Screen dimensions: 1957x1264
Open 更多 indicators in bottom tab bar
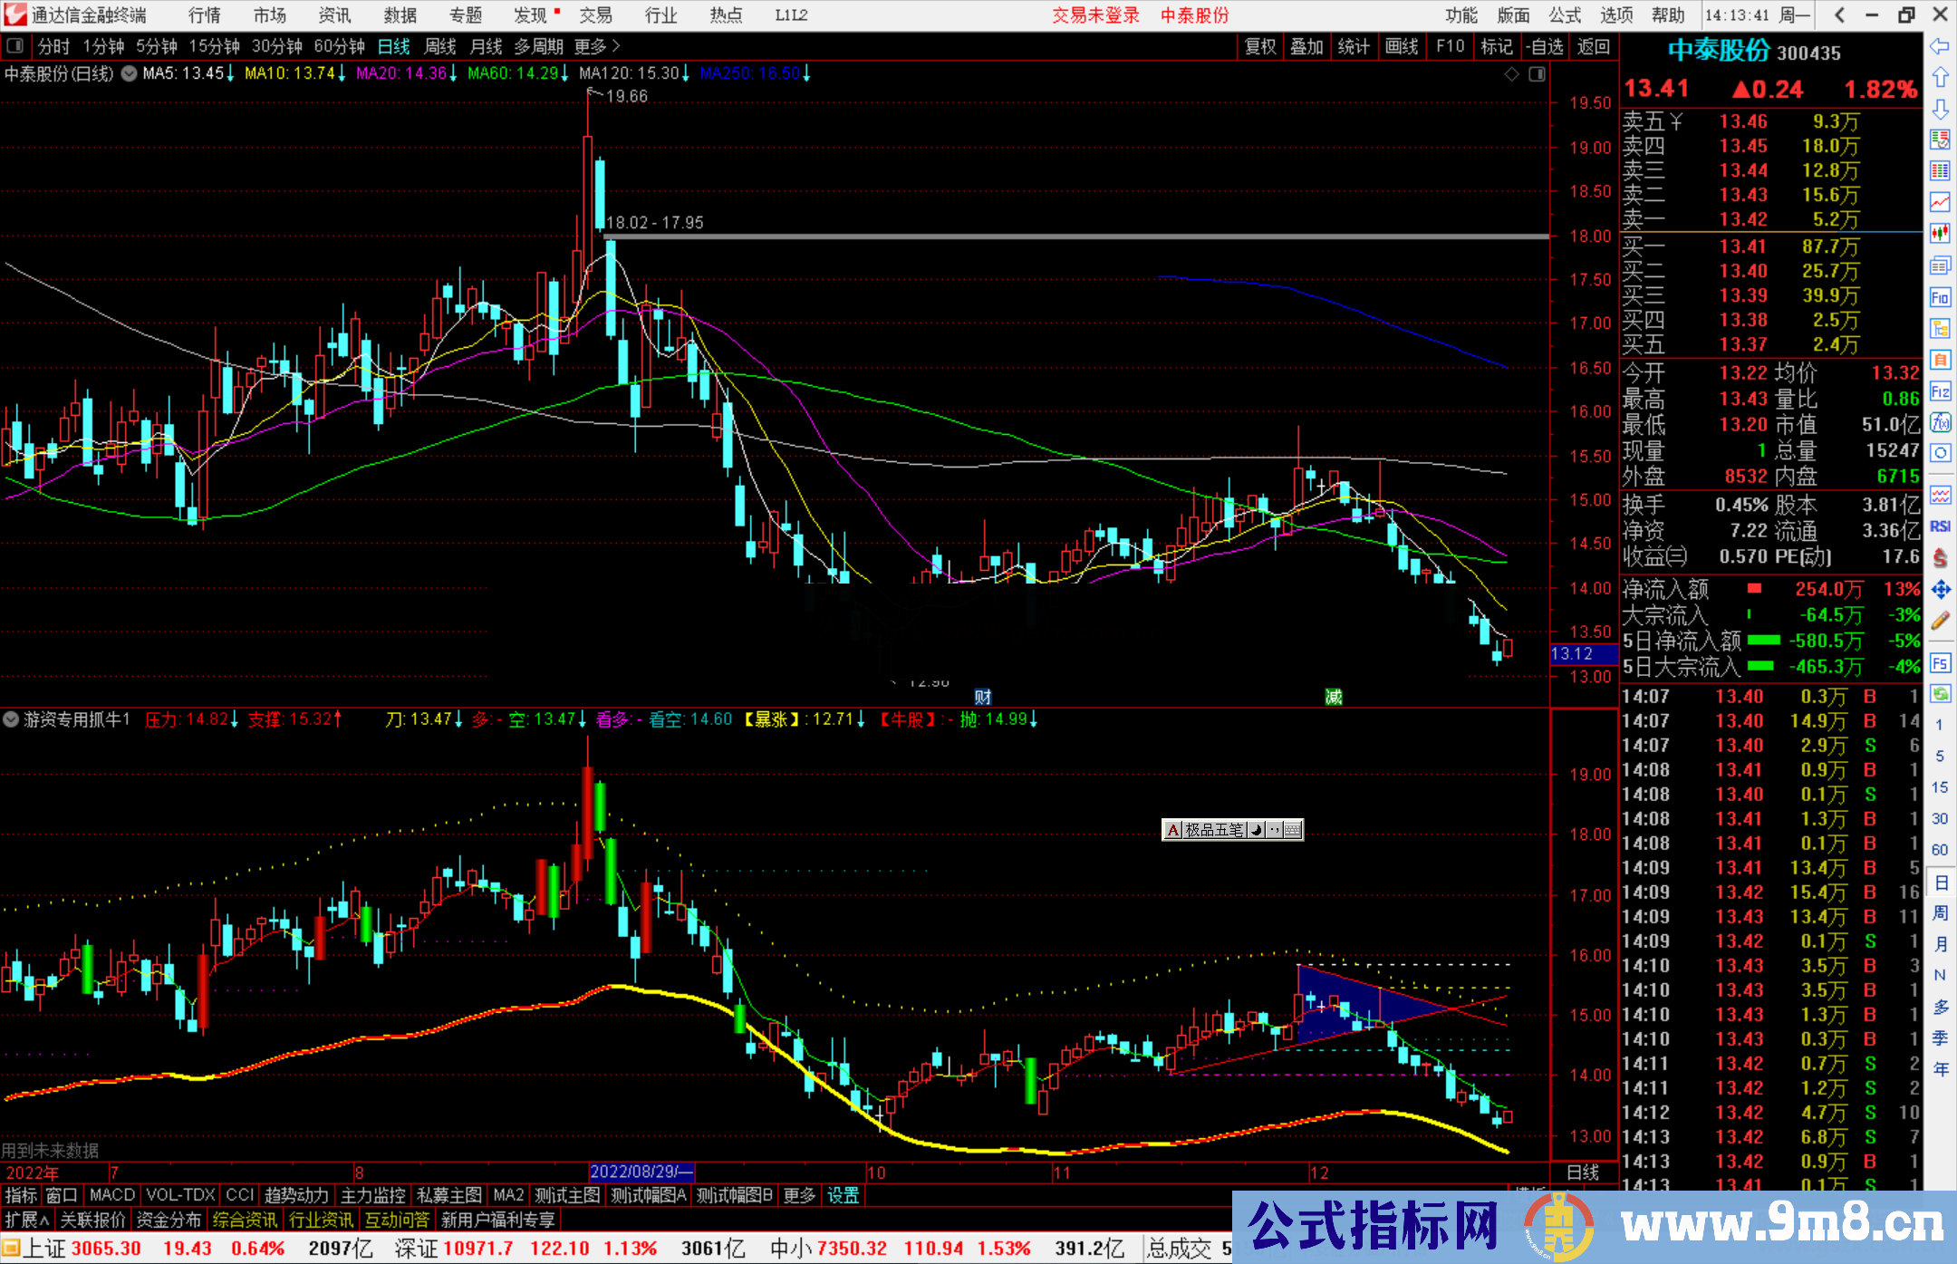click(x=798, y=1195)
